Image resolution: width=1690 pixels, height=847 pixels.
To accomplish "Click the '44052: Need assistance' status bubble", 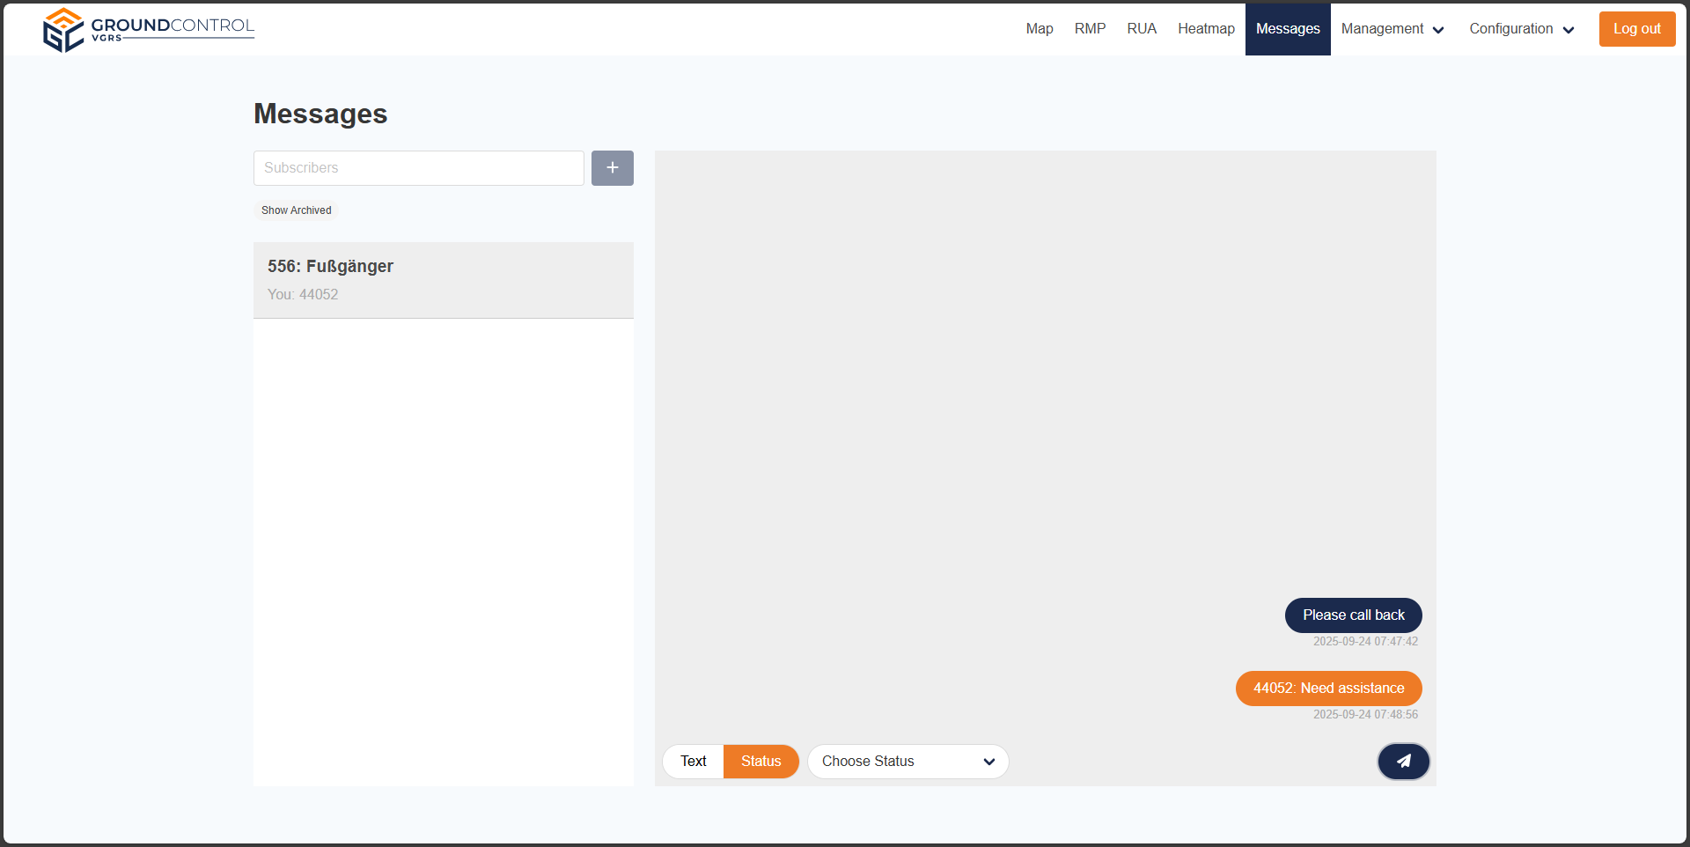I will pyautogui.click(x=1328, y=689).
